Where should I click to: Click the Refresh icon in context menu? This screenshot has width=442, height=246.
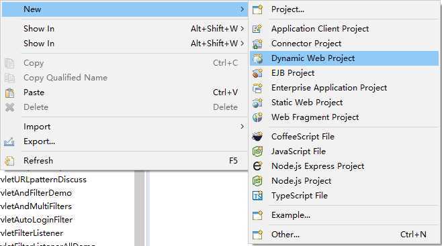(x=9, y=161)
